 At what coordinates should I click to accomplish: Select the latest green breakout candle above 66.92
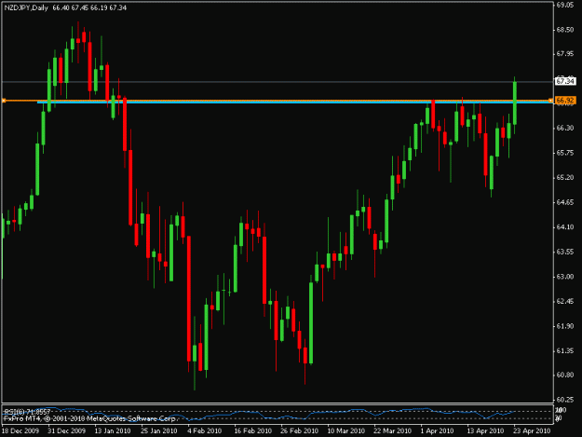pos(515,103)
